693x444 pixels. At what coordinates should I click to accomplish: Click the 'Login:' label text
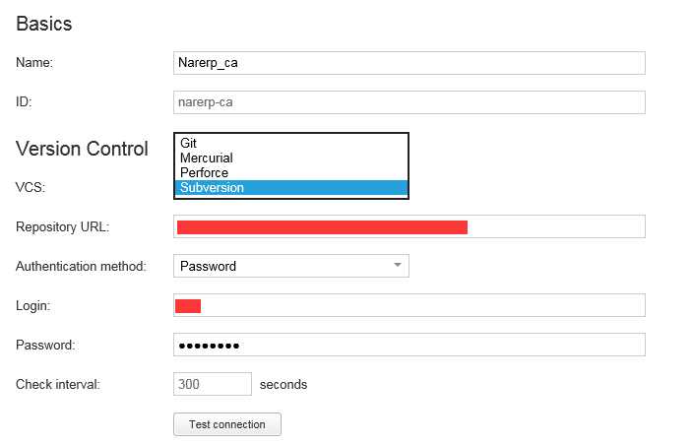33,306
